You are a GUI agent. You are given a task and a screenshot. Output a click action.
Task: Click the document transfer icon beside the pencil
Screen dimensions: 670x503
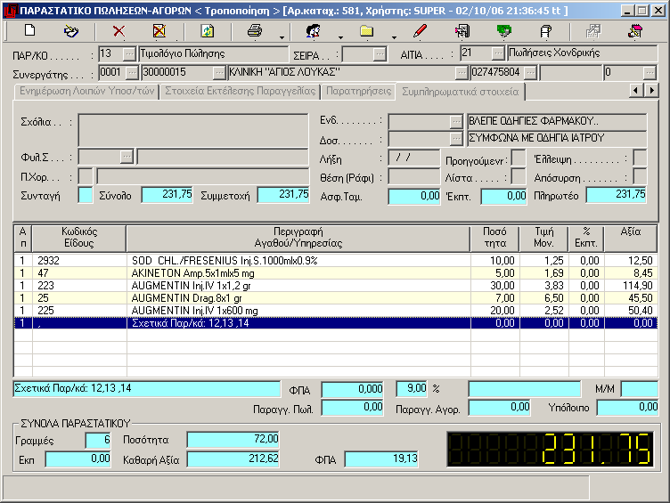tap(462, 31)
